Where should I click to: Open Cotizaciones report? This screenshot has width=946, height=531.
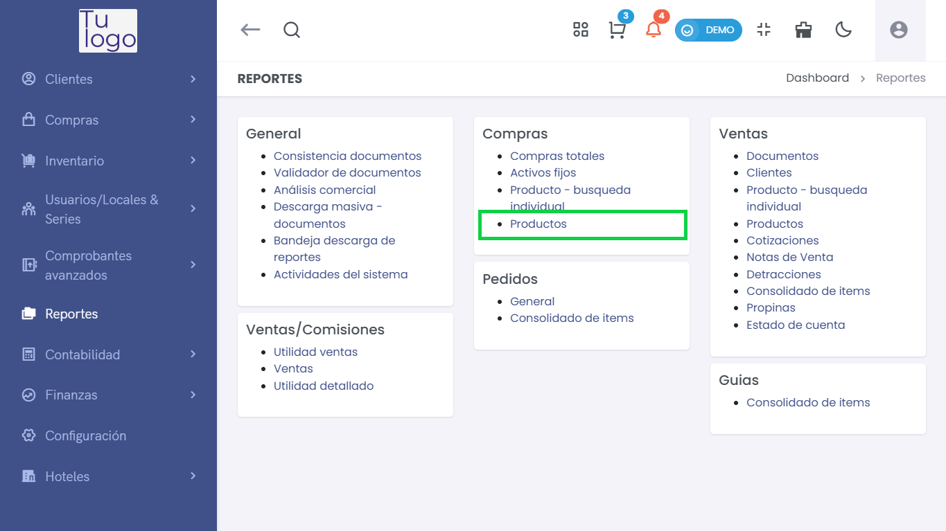click(x=782, y=240)
